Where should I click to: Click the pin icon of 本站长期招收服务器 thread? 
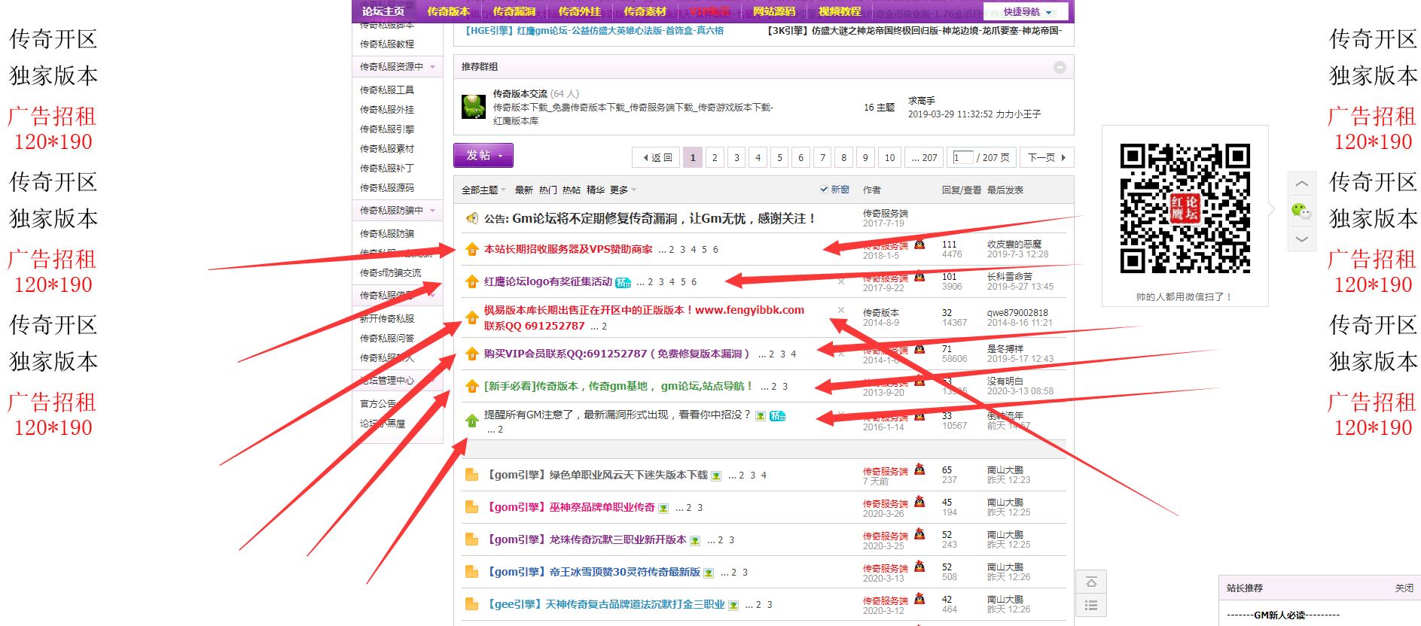tap(472, 249)
